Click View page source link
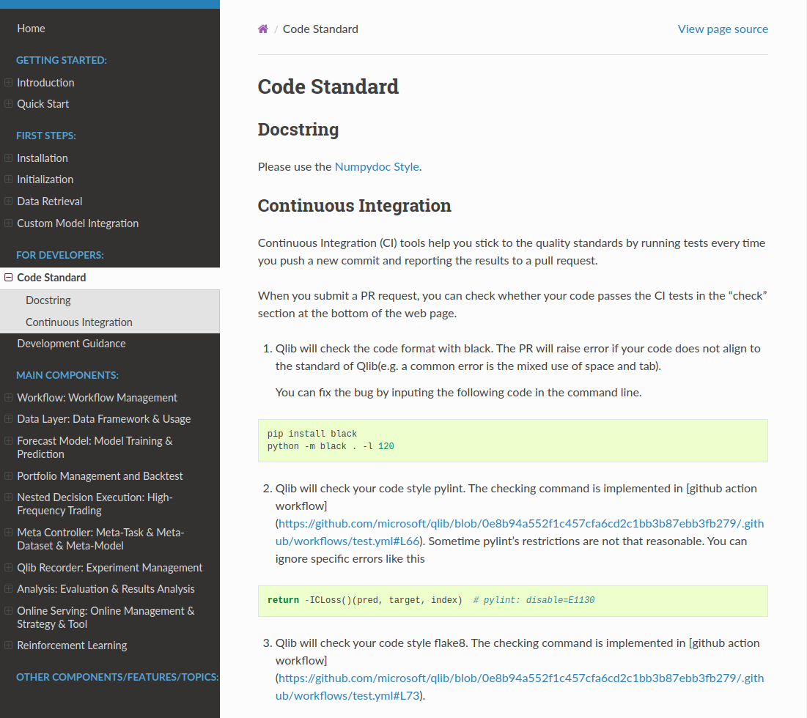Image resolution: width=807 pixels, height=718 pixels. click(723, 29)
